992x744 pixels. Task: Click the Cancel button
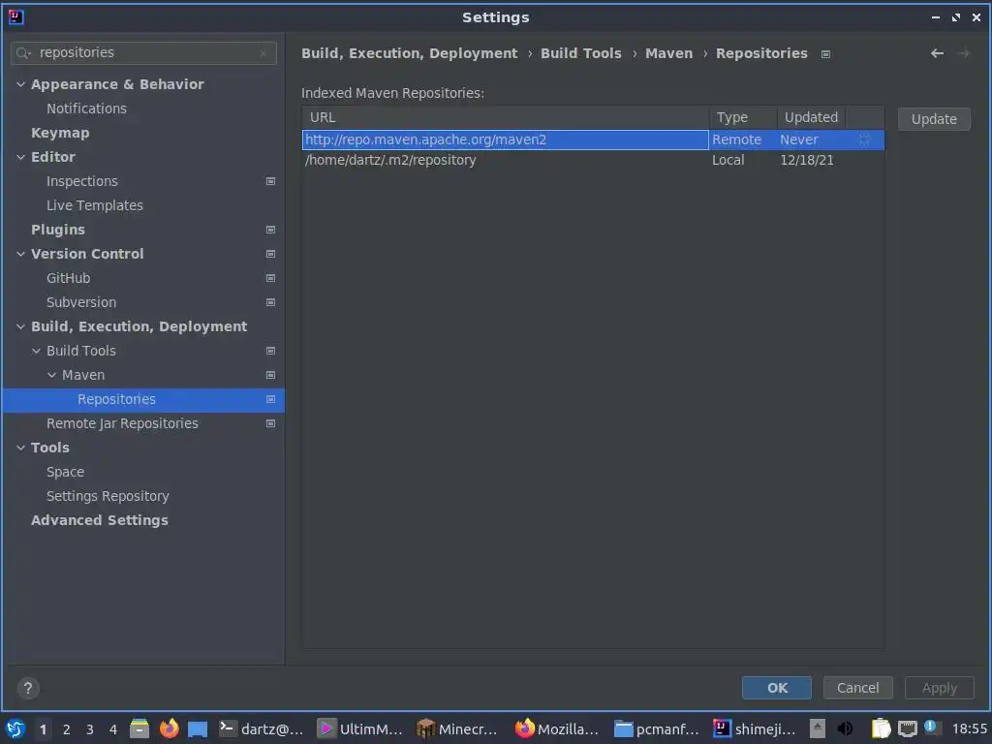(858, 688)
